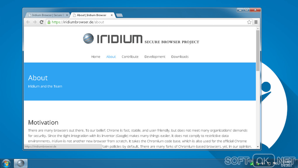Open the About navigation link
The image size is (298, 168).
tap(111, 56)
